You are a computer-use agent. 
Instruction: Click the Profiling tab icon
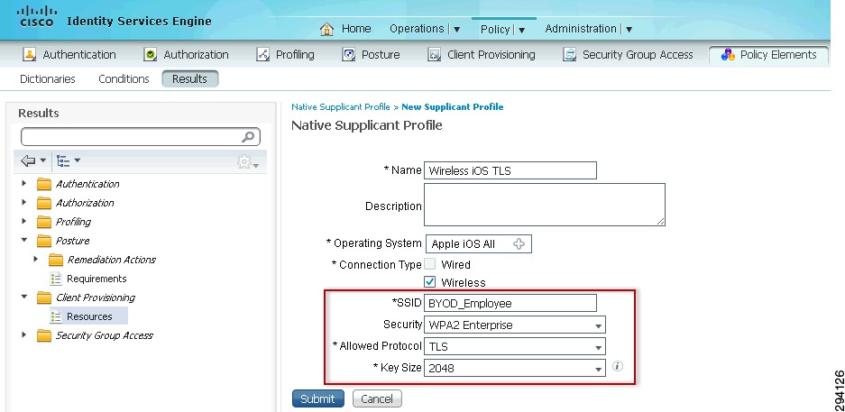click(262, 54)
